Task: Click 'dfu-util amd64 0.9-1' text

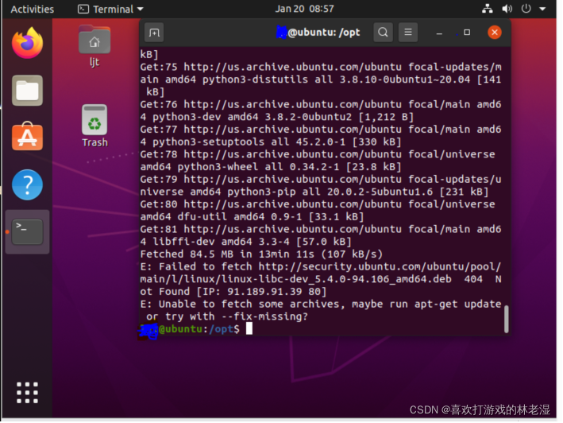Action: (240, 217)
